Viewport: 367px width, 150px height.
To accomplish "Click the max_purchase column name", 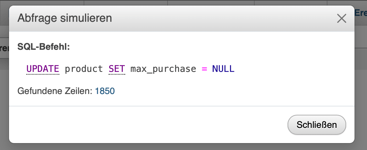I will [x=163, y=69].
